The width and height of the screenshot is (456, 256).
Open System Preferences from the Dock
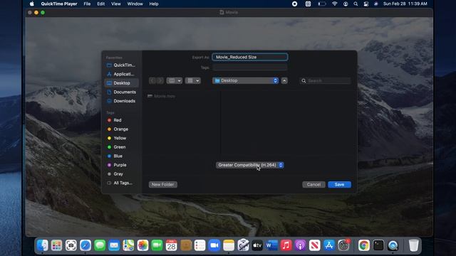pyautogui.click(x=343, y=245)
